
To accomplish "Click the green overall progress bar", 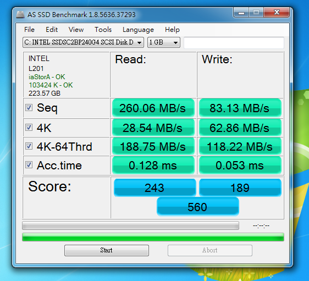I will coord(153,237).
